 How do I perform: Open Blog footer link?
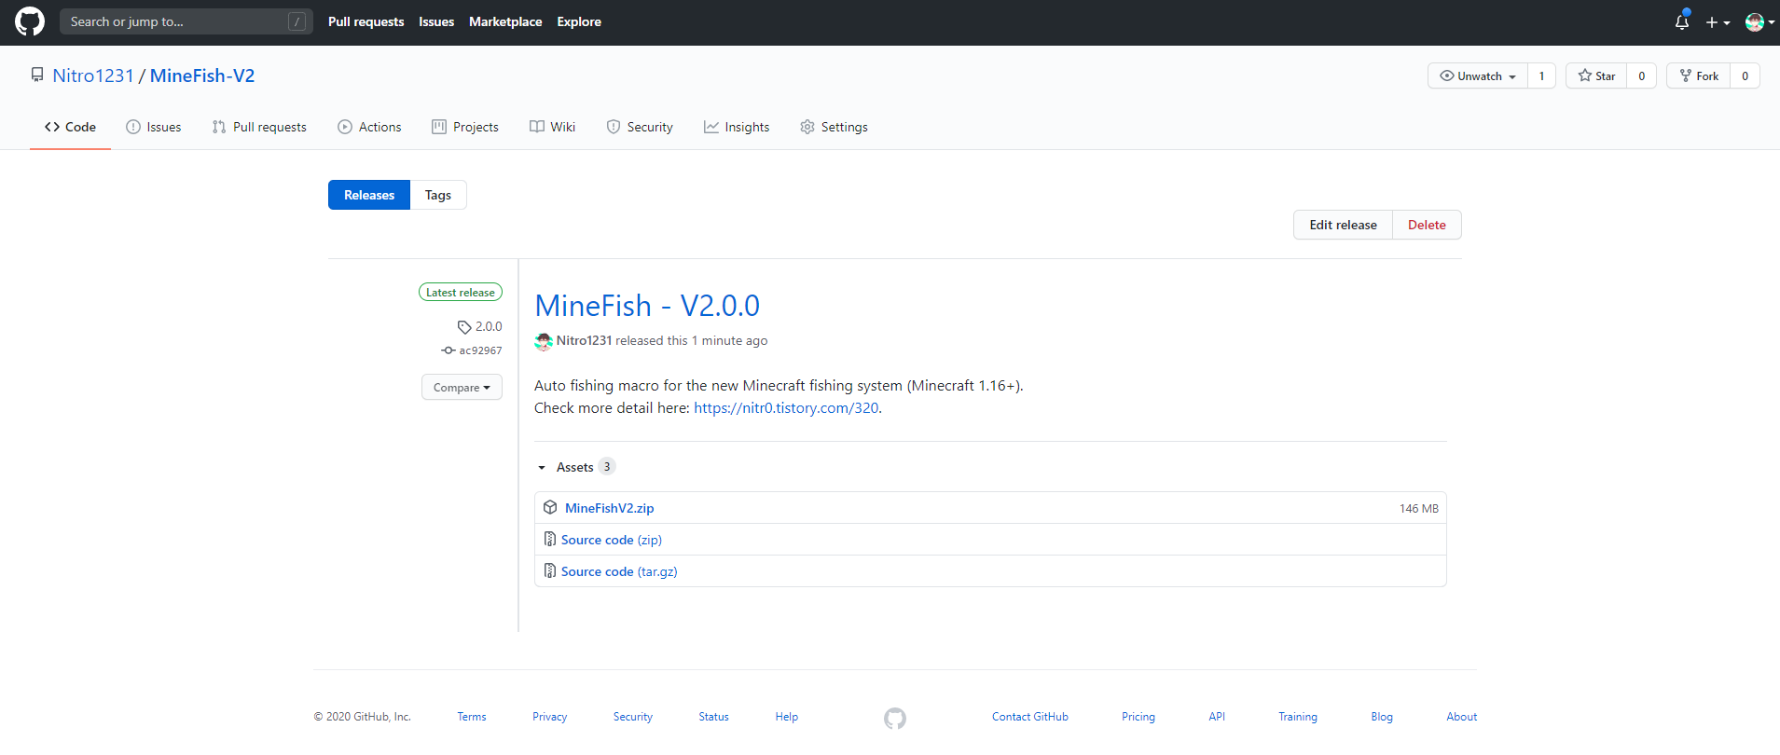[1382, 717]
